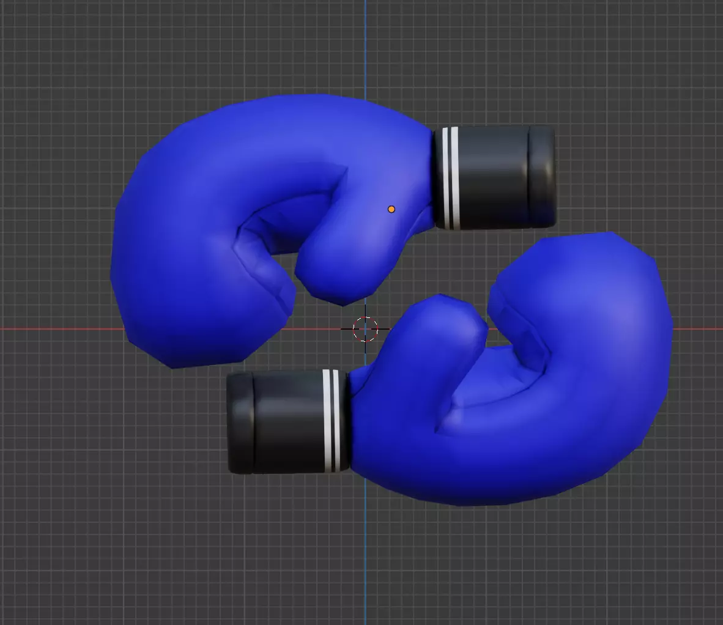Select the orange object origin dot
This screenshot has height=625, width=723.
pyautogui.click(x=391, y=209)
